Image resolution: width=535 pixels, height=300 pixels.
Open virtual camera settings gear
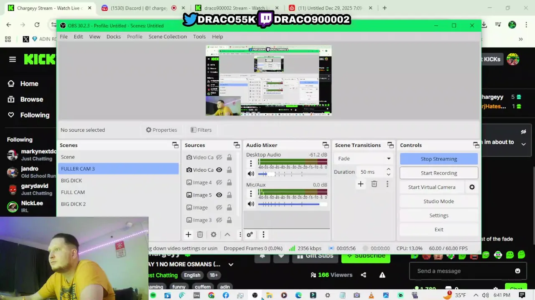(x=472, y=187)
